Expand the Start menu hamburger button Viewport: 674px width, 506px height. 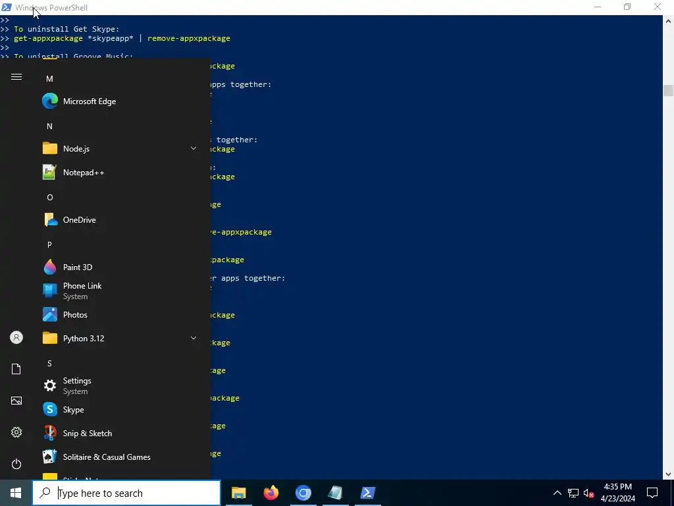click(x=16, y=77)
